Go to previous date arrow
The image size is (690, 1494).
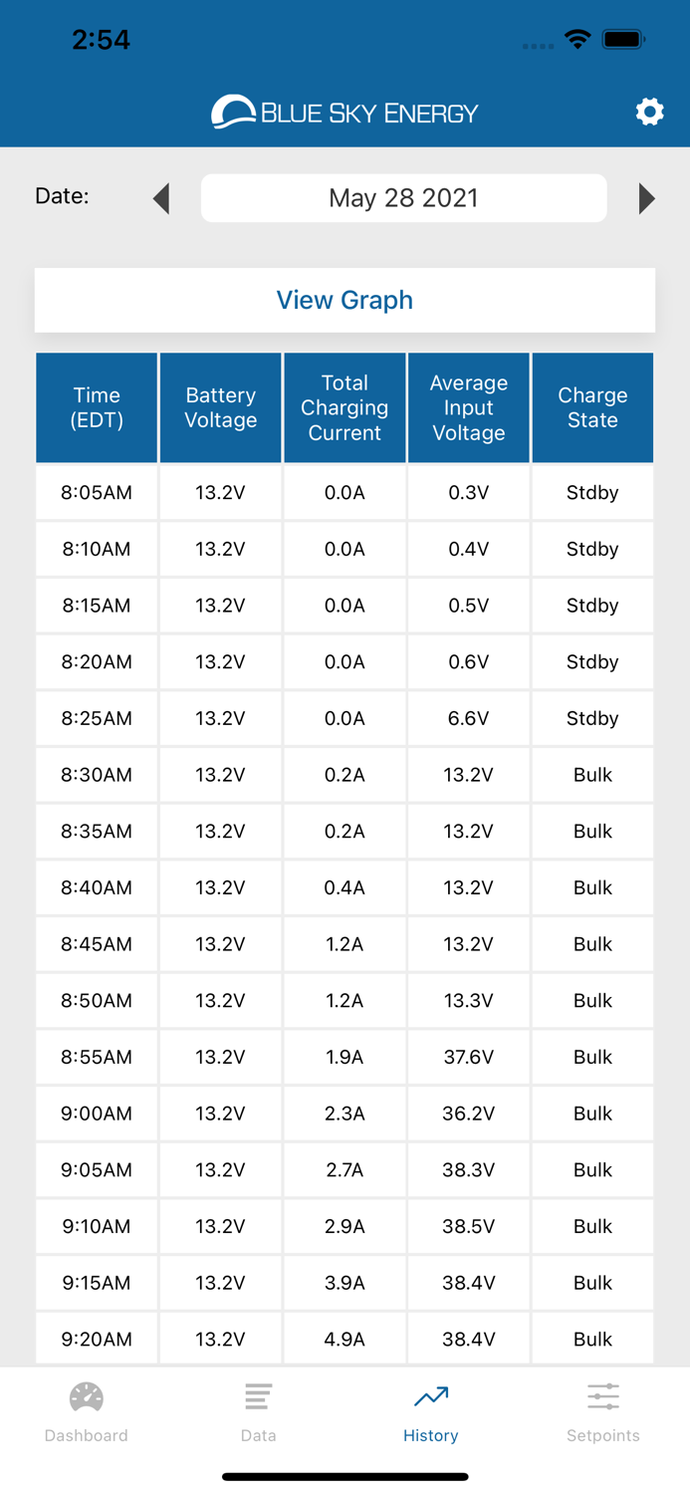click(161, 198)
